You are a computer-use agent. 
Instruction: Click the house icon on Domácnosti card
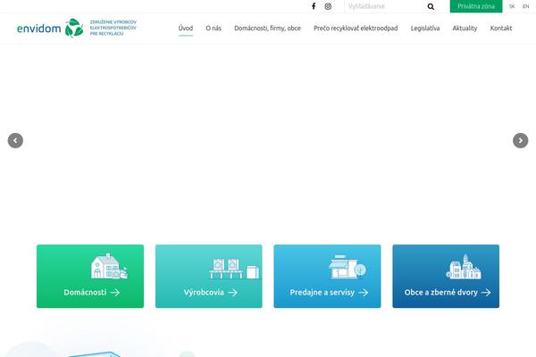(x=109, y=266)
